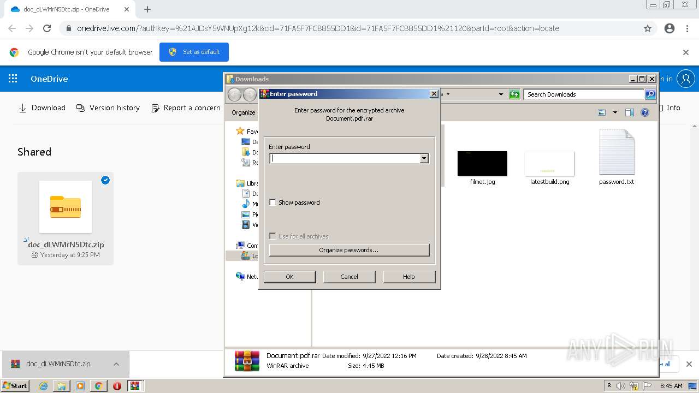Open the Windows Start menu
The width and height of the screenshot is (699, 393).
(15, 386)
